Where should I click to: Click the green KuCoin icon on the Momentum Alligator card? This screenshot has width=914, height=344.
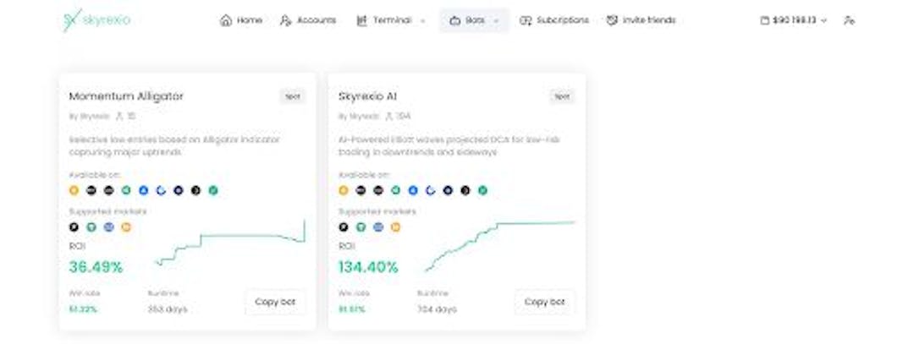tap(126, 190)
